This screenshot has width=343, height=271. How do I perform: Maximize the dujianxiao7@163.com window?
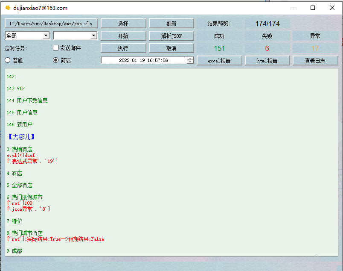click(x=313, y=8)
